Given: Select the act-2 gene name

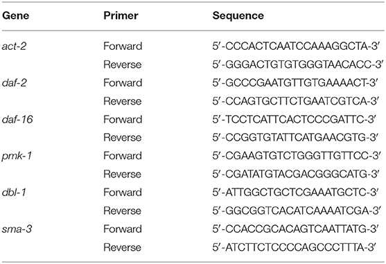Looking at the screenshot, I should (x=14, y=46).
